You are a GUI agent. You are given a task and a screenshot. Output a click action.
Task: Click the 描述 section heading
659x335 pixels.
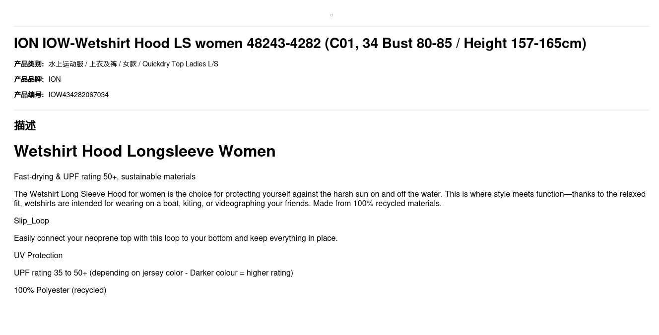tap(25, 126)
